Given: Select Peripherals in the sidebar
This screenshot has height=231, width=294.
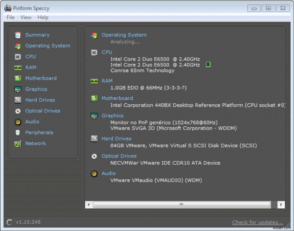Looking at the screenshot, I should click(39, 133).
